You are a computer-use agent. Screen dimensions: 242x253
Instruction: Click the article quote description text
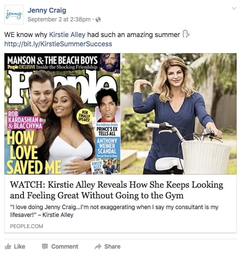(114, 211)
